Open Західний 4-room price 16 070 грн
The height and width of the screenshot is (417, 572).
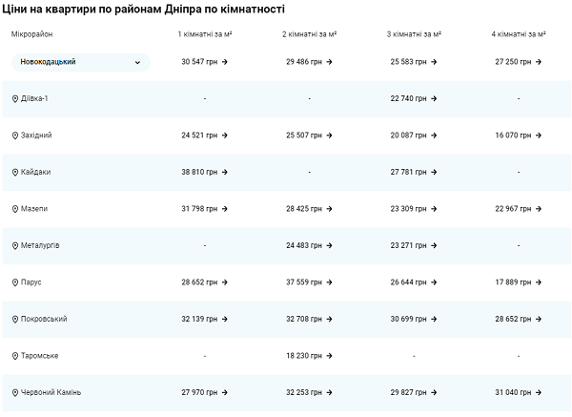tap(518, 136)
